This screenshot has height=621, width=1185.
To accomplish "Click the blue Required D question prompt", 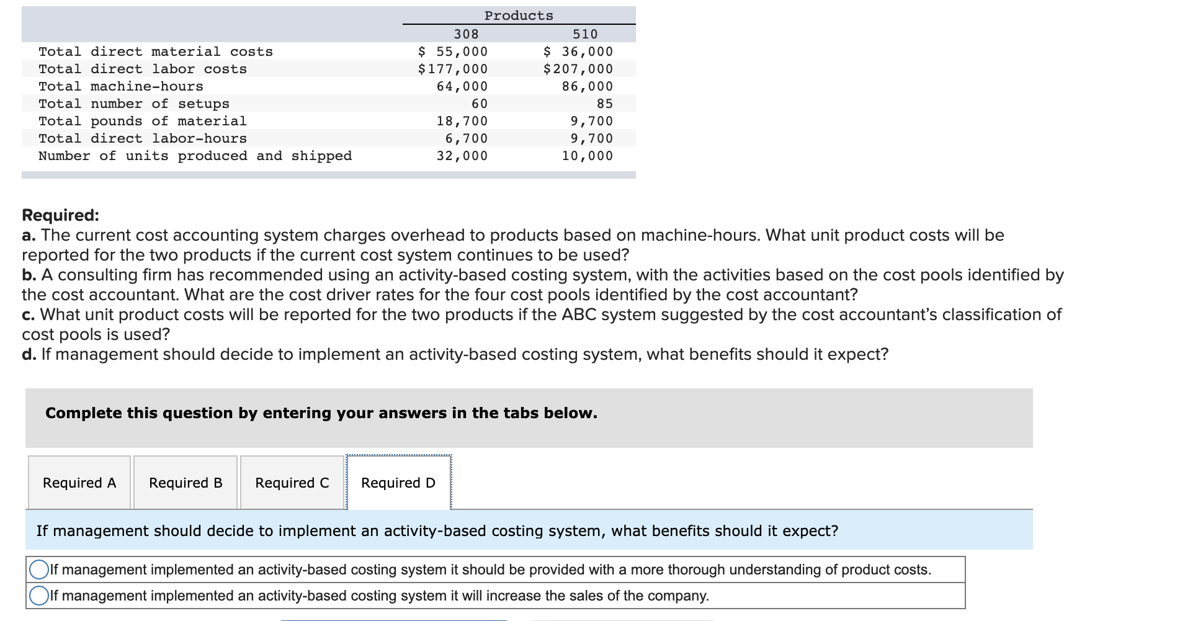I will coord(436,531).
